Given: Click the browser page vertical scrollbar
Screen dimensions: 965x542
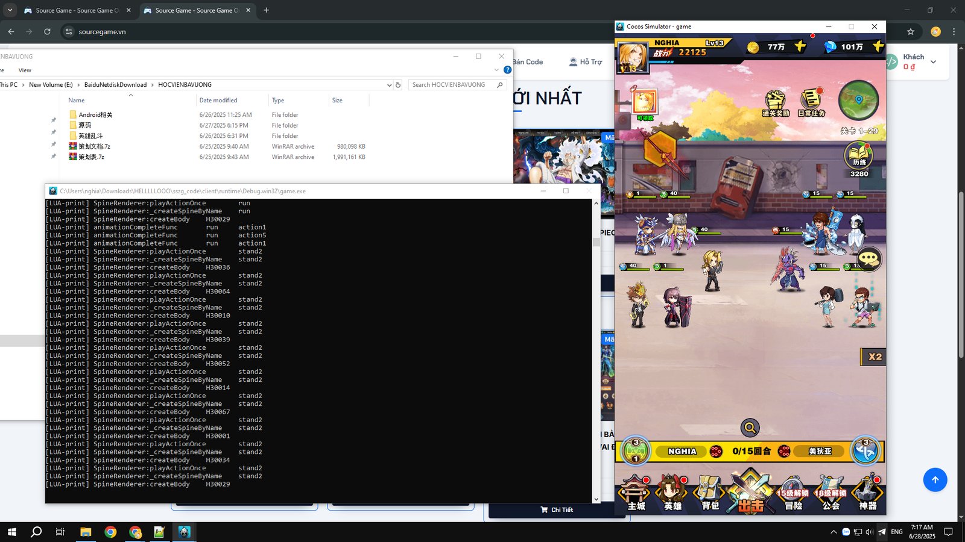Looking at the screenshot, I should [x=961, y=274].
